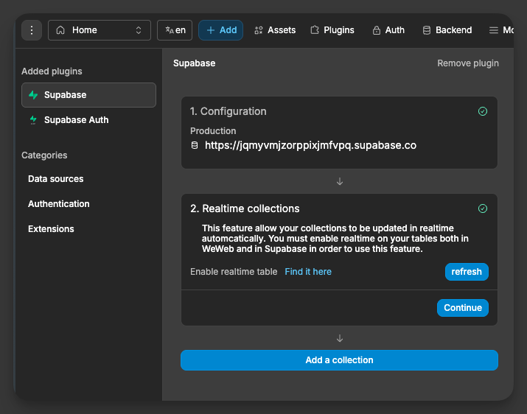Image resolution: width=527 pixels, height=414 pixels.
Task: Open the Data sources category
Action: [x=55, y=179]
